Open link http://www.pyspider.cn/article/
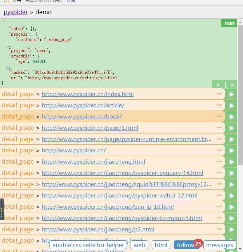 coord(83,105)
